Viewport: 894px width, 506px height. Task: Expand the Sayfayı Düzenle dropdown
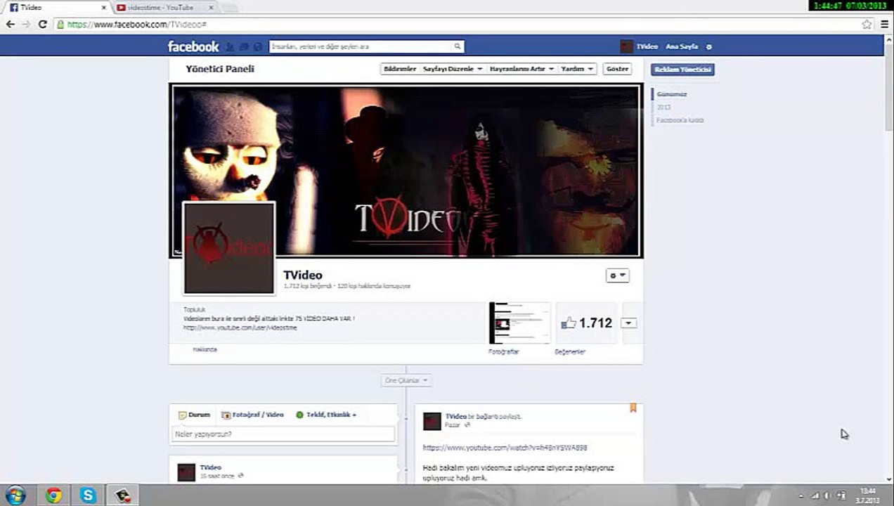pyautogui.click(x=453, y=69)
